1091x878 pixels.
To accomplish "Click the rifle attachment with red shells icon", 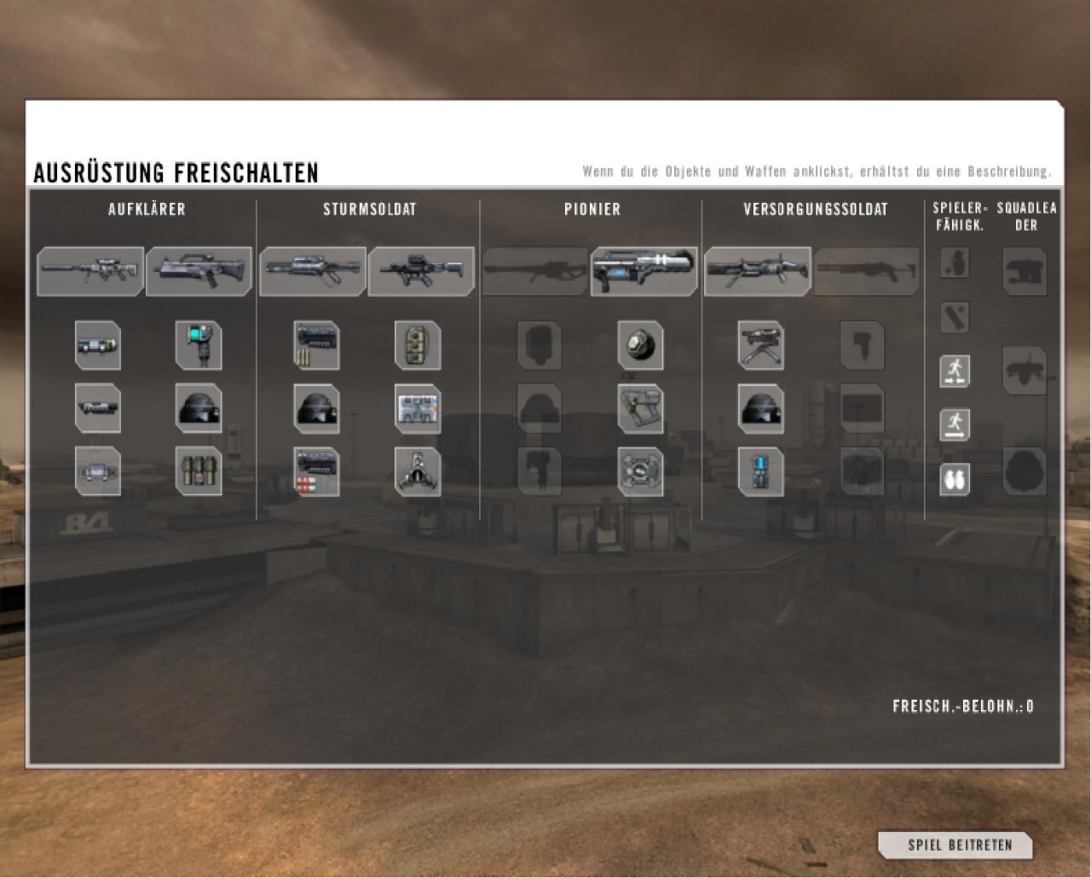I will pos(316,471).
